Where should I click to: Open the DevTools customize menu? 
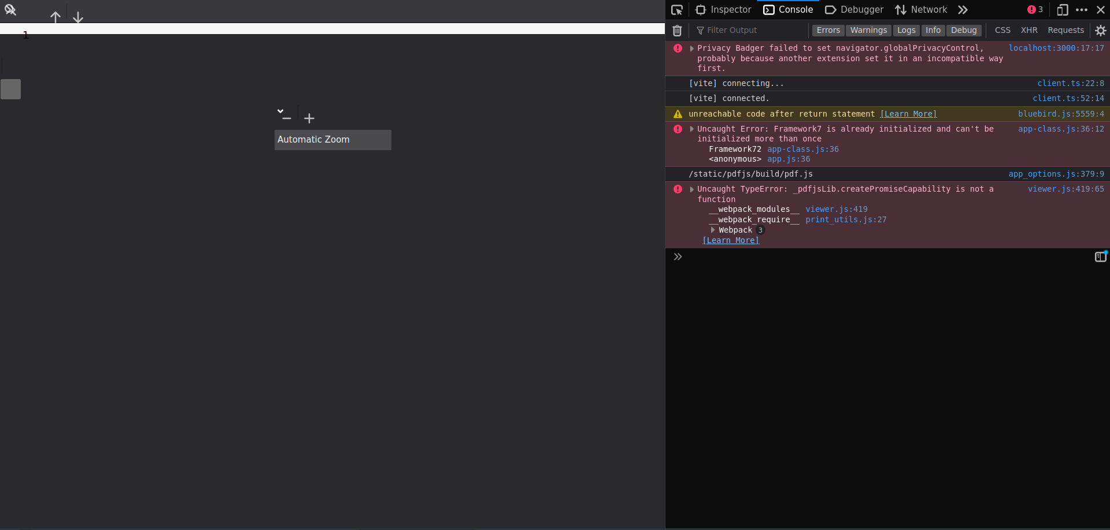[1082, 10]
